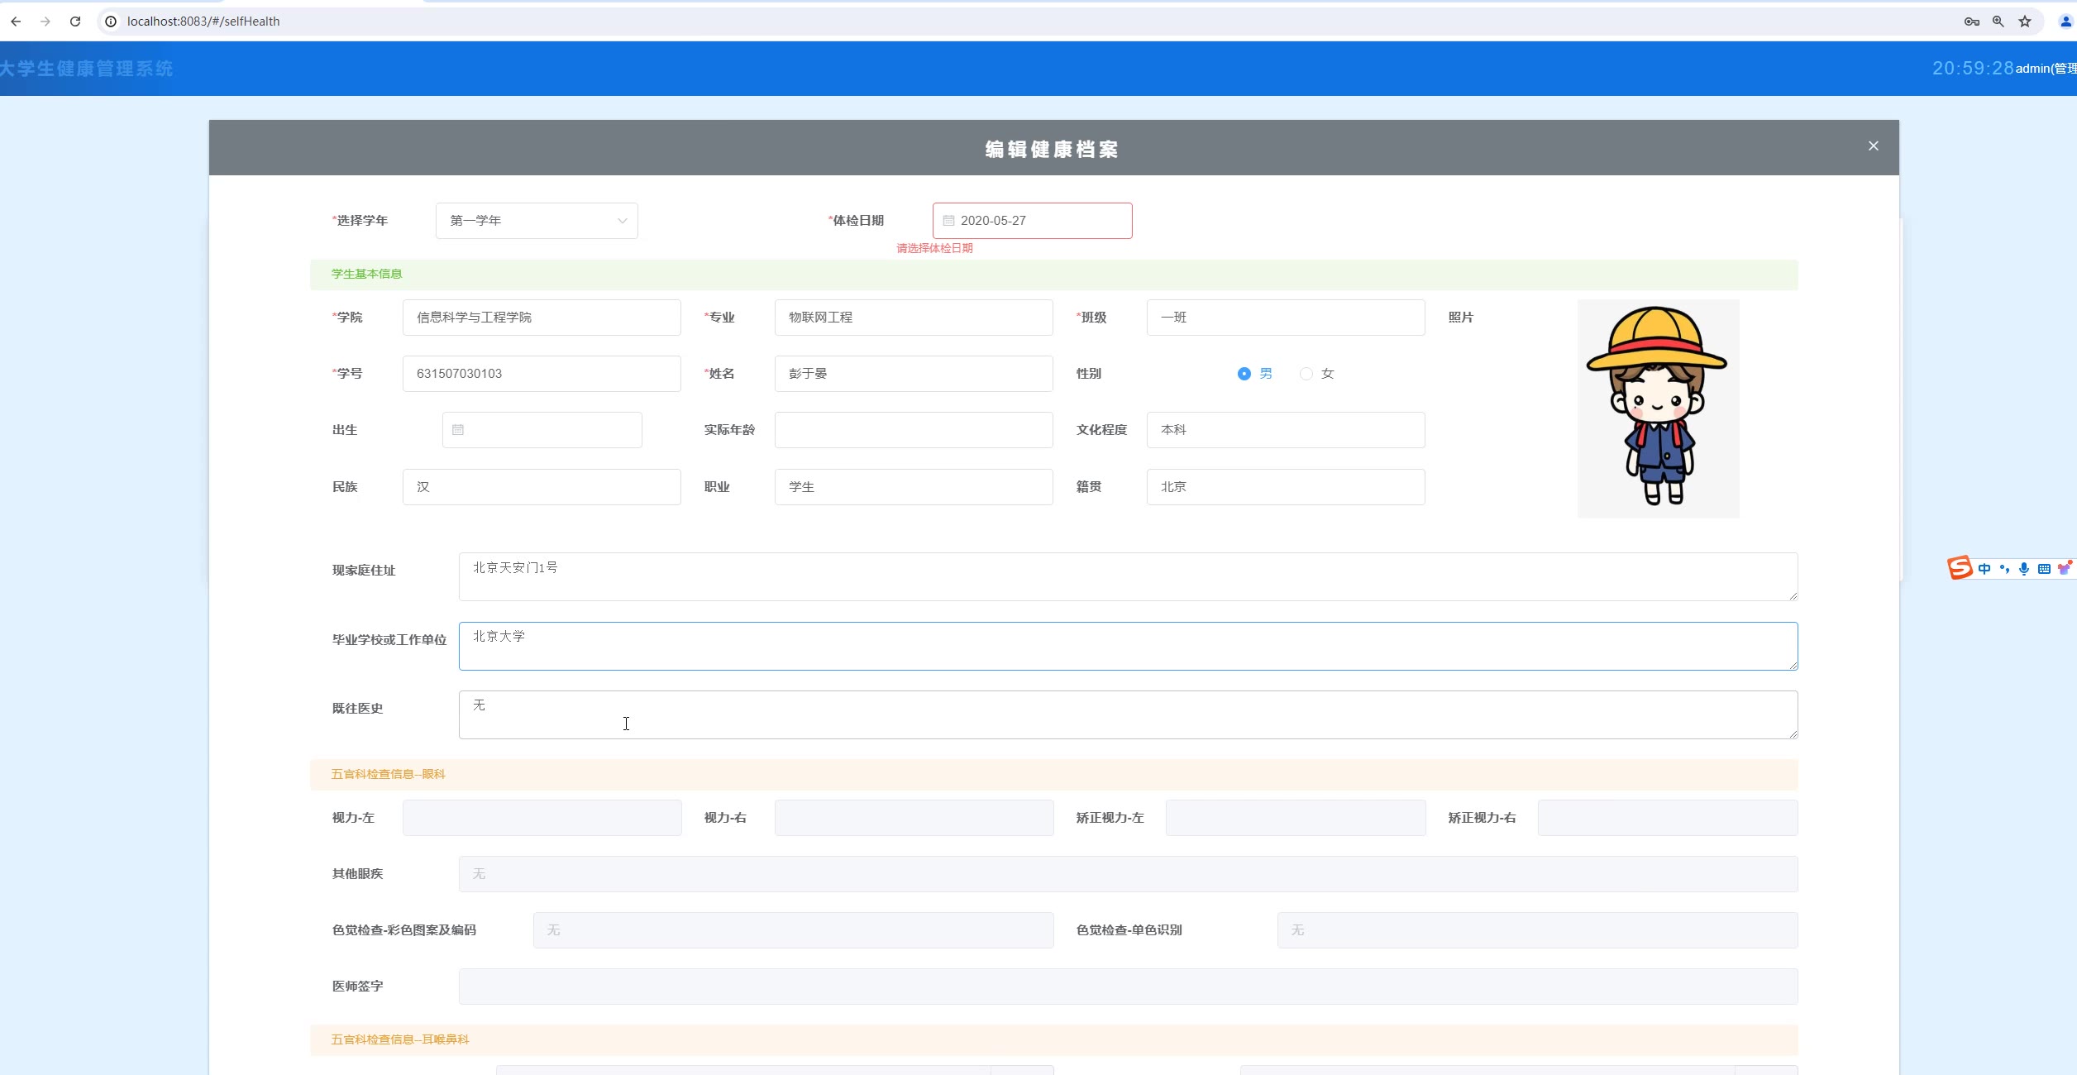
Task: Click the 学生基本信息 section header
Action: [x=1054, y=275]
